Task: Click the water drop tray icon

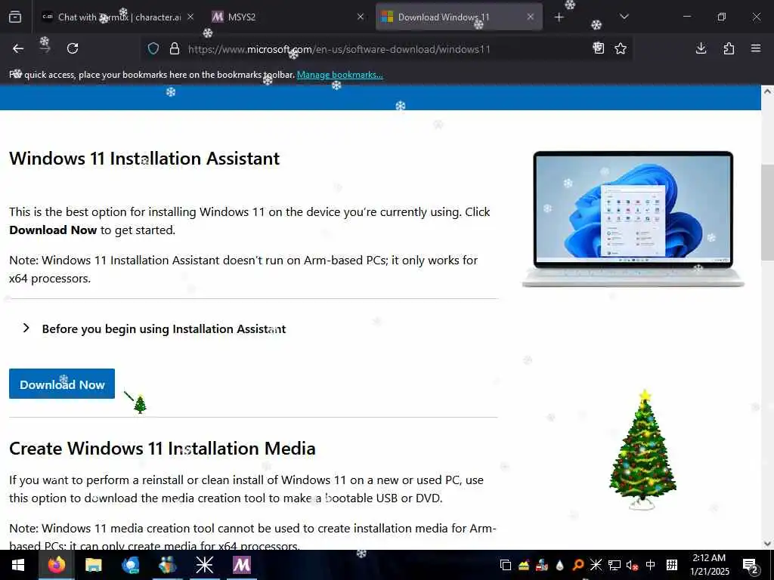Action: (560, 565)
